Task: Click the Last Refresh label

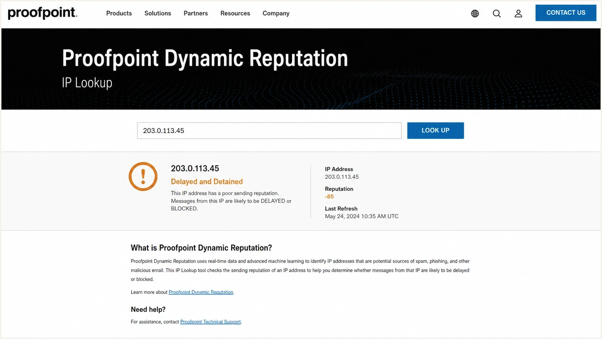Action: (x=341, y=209)
